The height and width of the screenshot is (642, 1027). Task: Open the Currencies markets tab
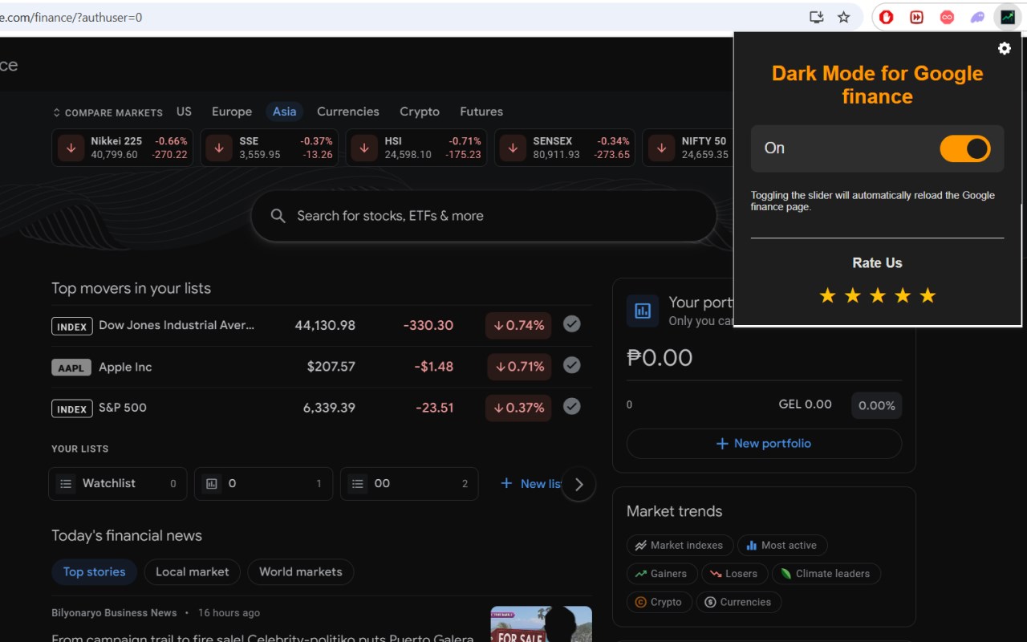pos(348,112)
